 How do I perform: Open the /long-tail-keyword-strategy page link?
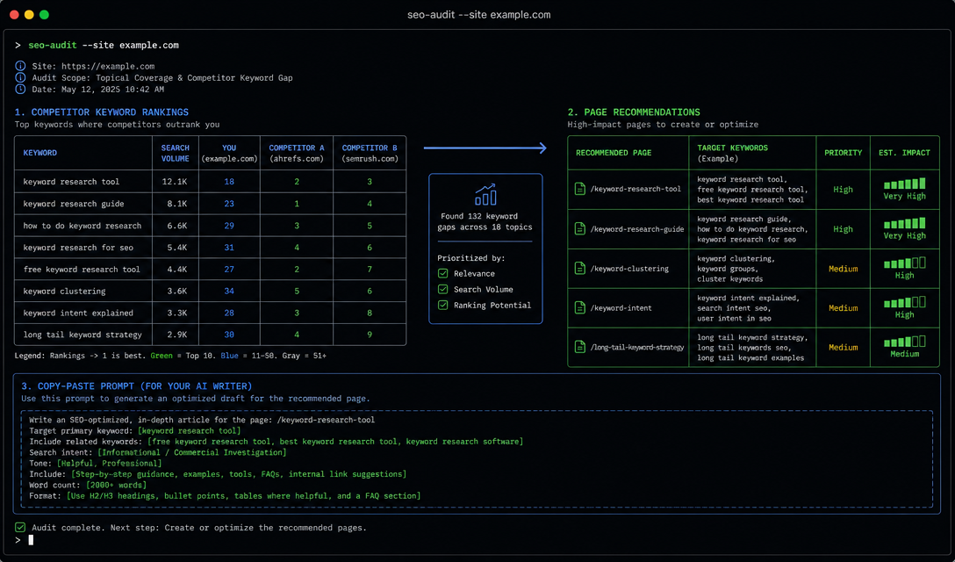pos(637,347)
